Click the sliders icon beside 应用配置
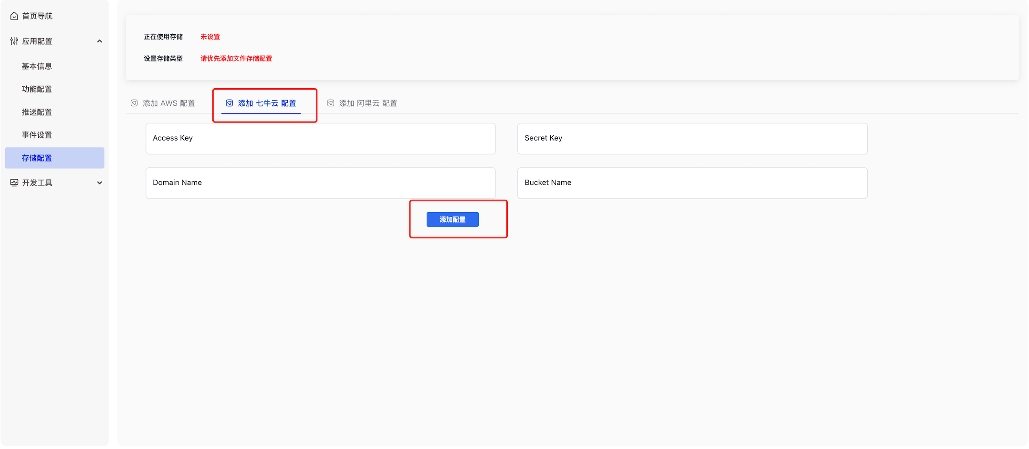1029x449 pixels. [14, 41]
